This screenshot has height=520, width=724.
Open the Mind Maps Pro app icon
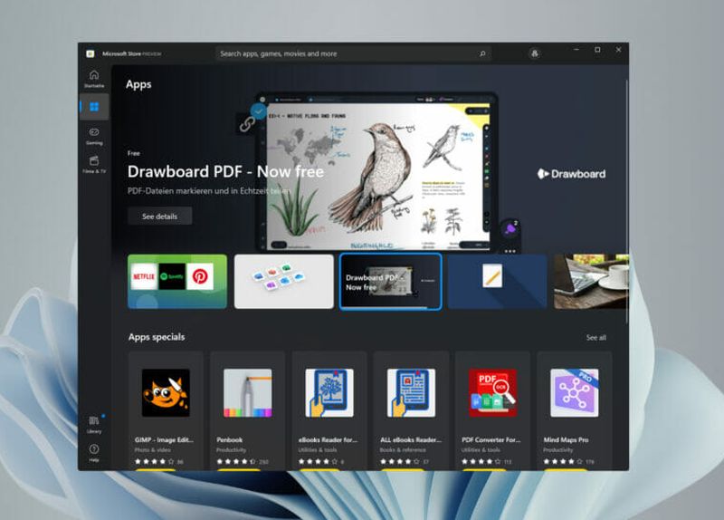pyautogui.click(x=575, y=393)
